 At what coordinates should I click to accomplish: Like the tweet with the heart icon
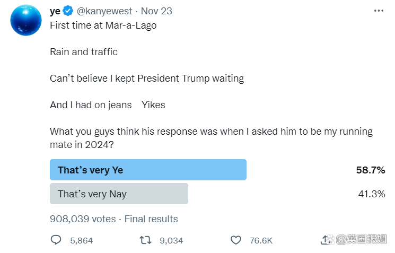[236, 240]
